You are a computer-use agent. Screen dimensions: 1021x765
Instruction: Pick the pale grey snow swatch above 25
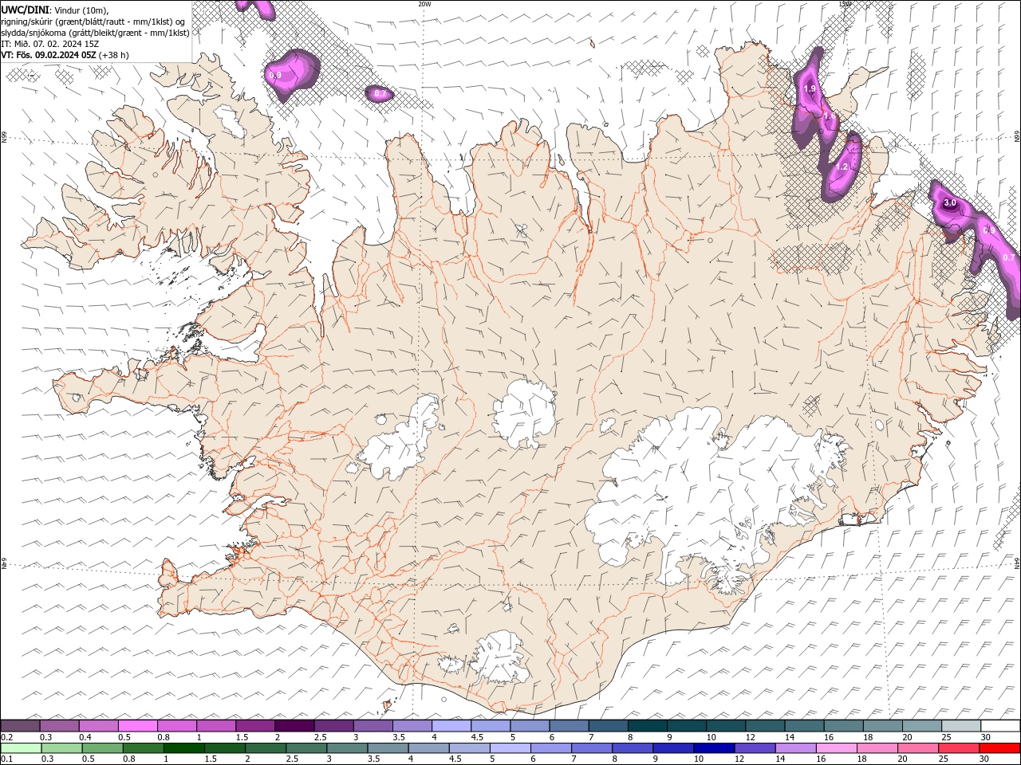click(961, 726)
